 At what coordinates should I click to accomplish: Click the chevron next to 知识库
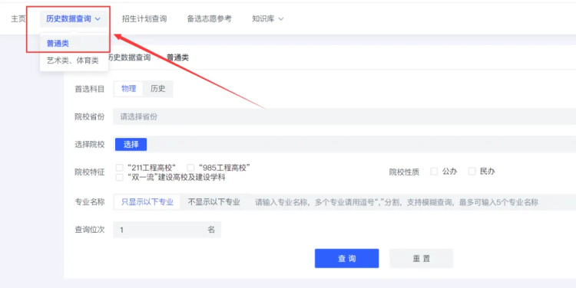coord(280,19)
